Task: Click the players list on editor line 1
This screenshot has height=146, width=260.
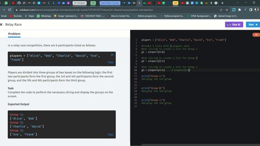Action: [x=184, y=40]
